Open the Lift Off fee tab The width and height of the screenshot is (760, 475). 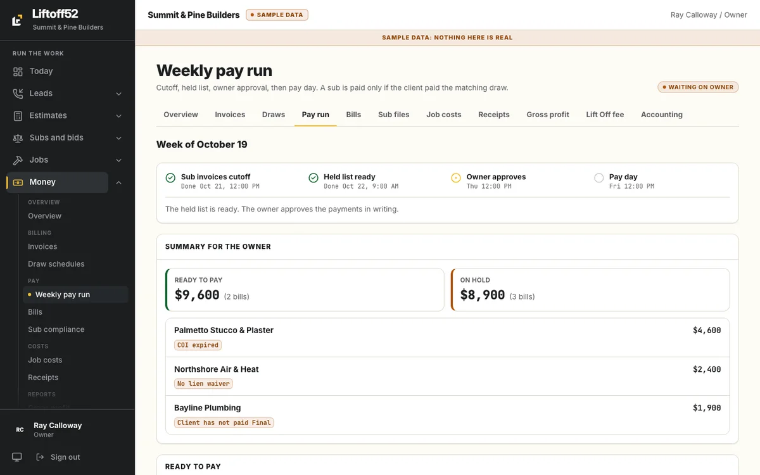(x=605, y=115)
